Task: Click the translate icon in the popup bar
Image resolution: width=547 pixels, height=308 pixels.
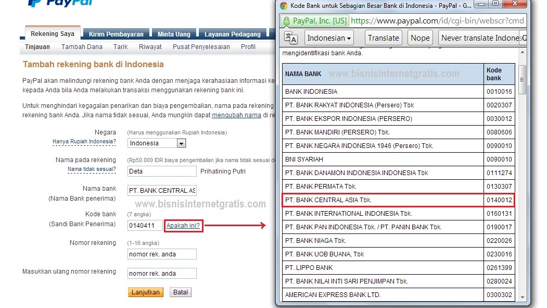Action: click(290, 38)
